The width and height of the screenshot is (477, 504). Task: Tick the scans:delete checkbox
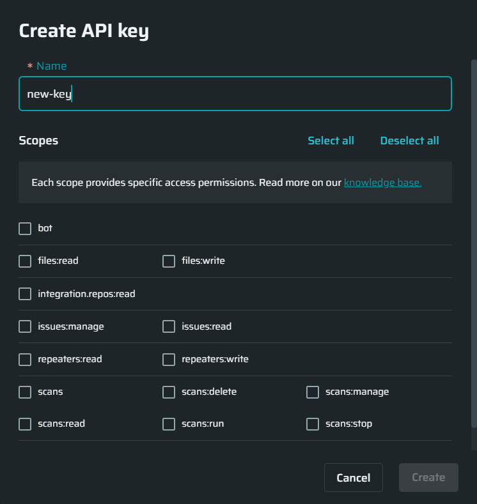coord(169,392)
